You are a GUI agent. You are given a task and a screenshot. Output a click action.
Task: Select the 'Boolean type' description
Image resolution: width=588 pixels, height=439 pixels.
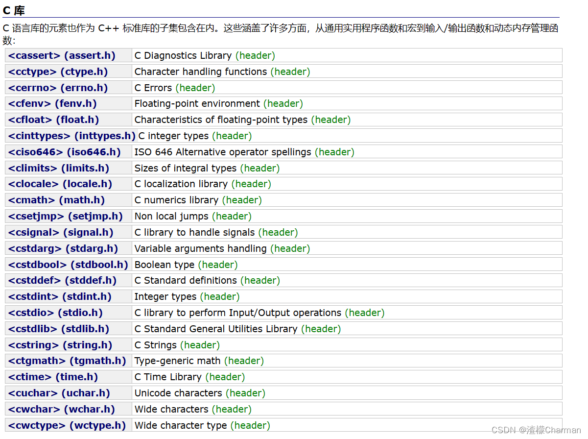pyautogui.click(x=165, y=265)
